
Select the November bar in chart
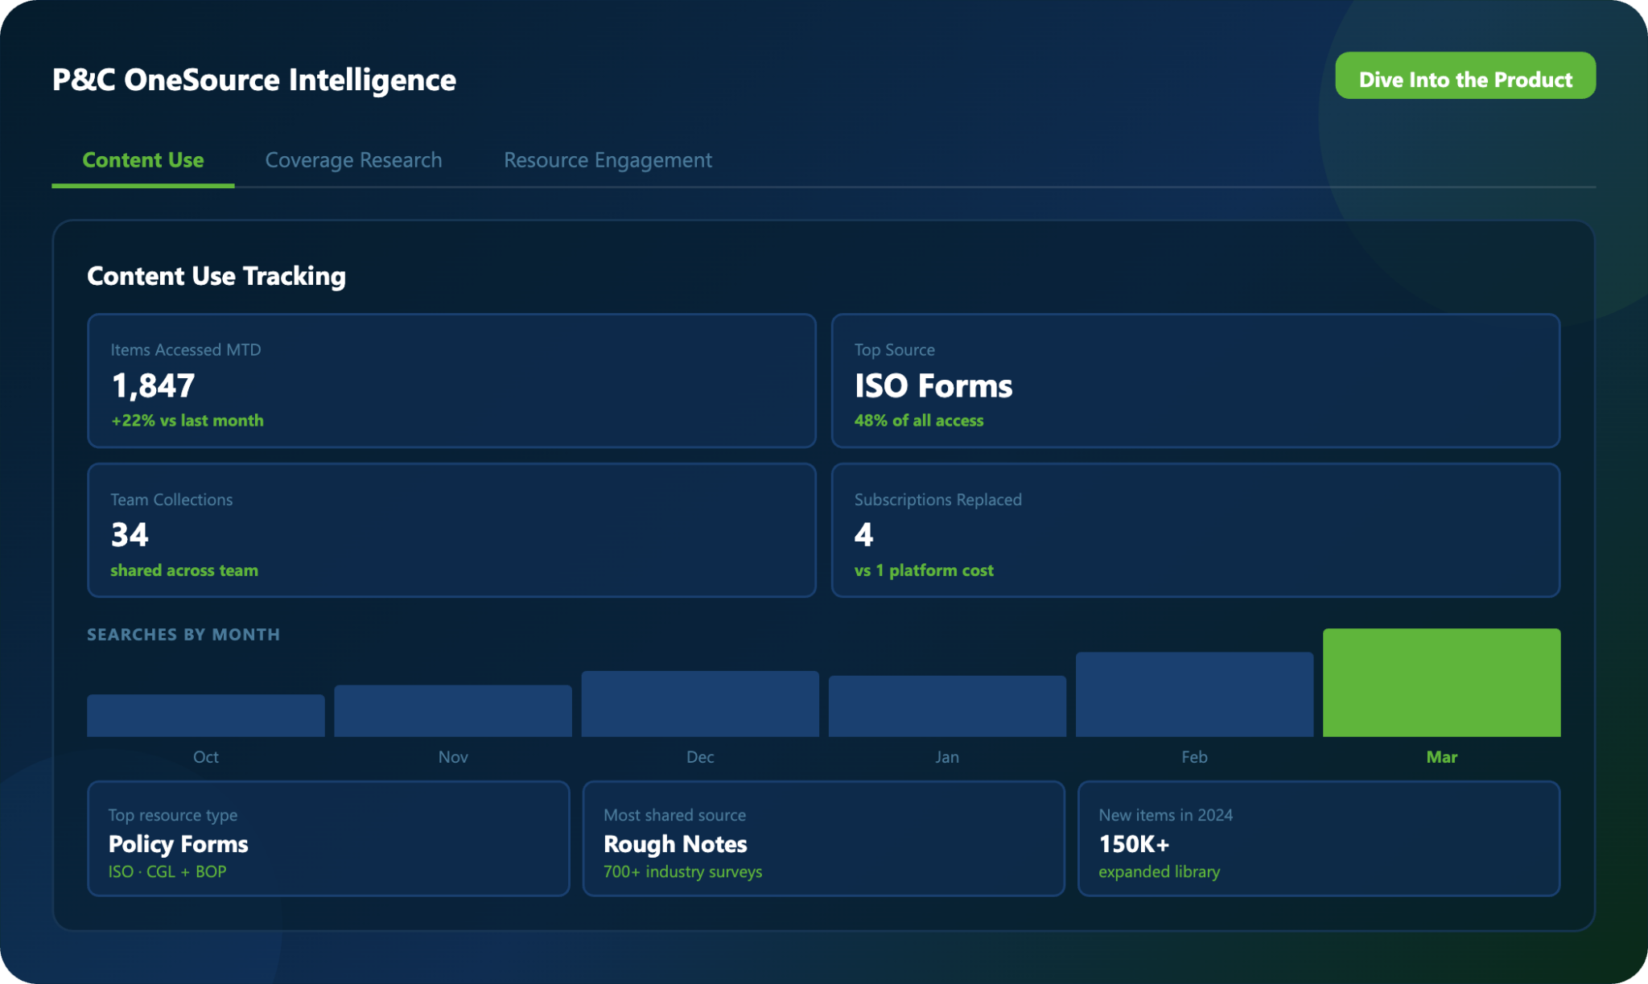pyautogui.click(x=453, y=710)
